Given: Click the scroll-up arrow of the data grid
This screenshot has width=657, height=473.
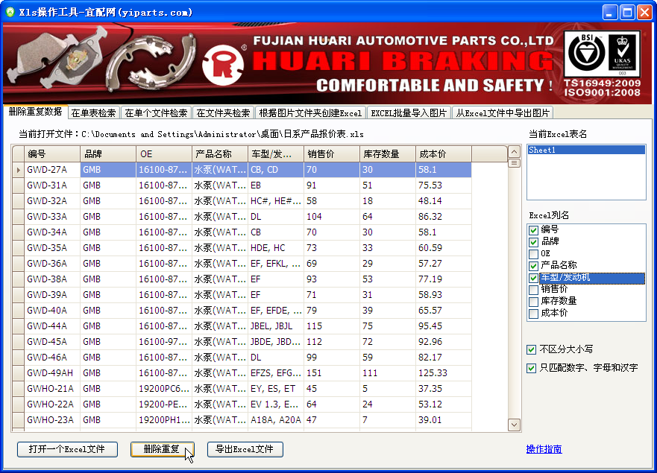Looking at the screenshot, I should point(514,152).
